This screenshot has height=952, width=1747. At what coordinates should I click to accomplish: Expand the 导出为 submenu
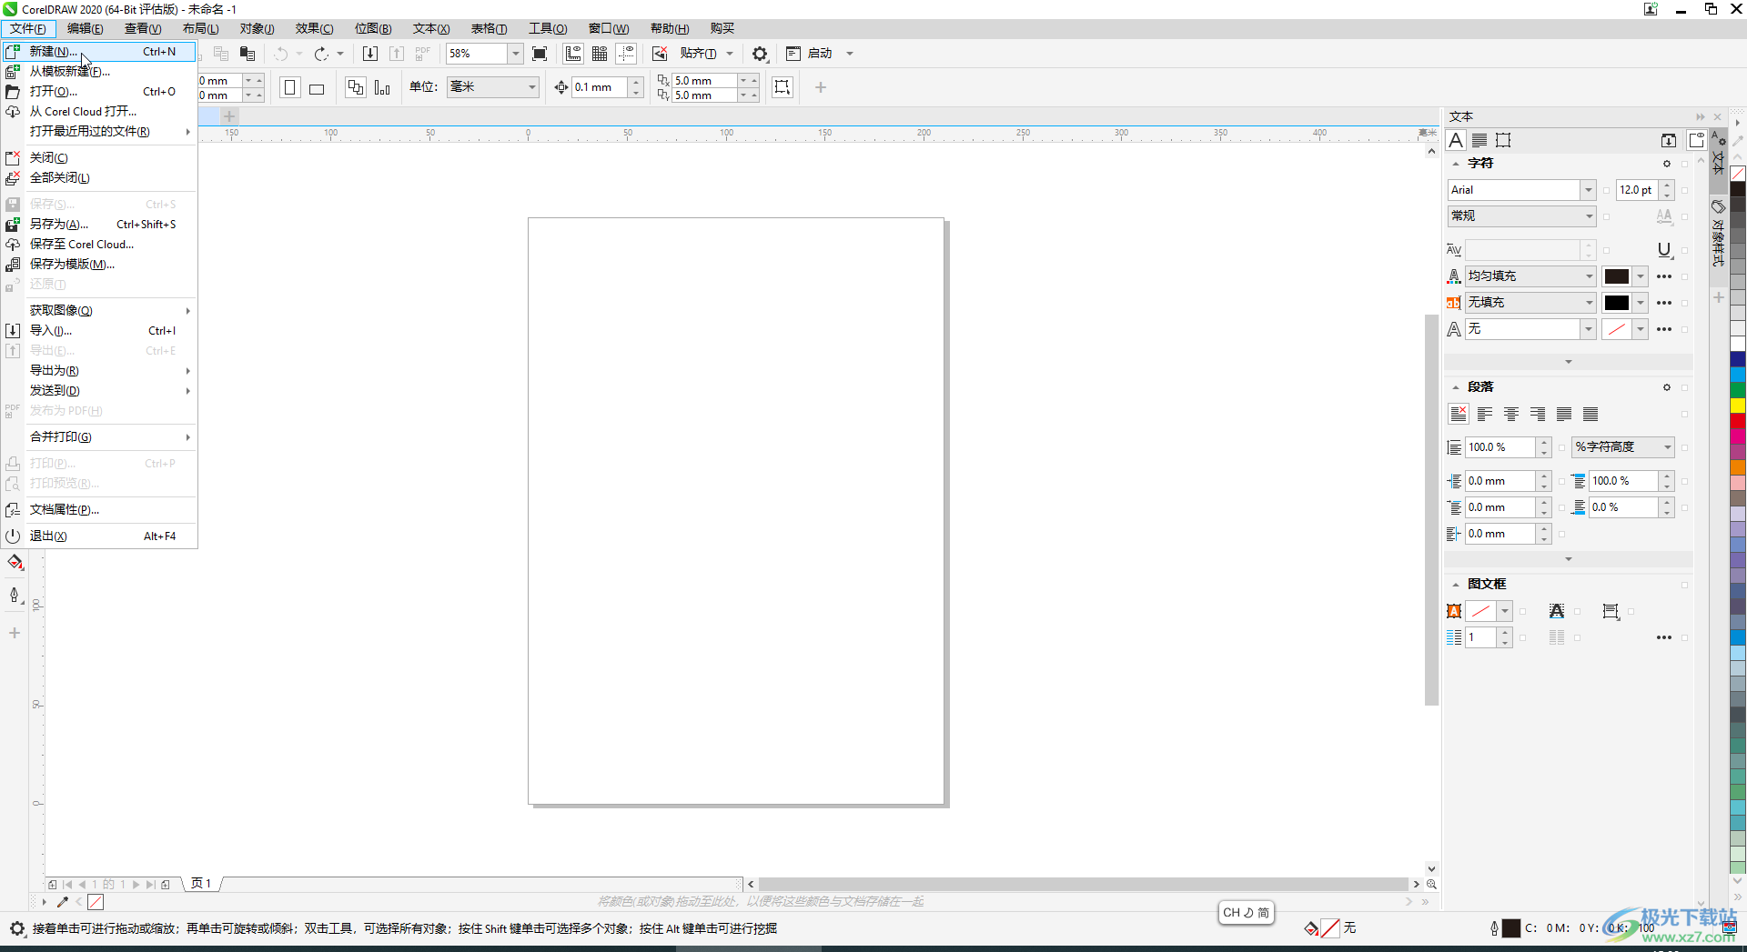click(99, 371)
